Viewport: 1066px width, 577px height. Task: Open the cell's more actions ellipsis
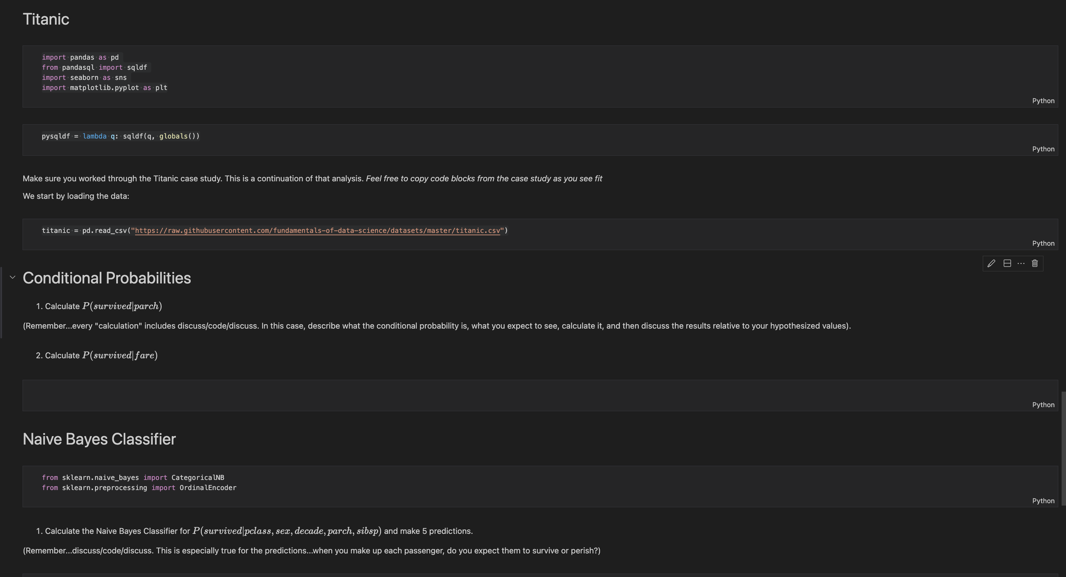pos(1021,263)
